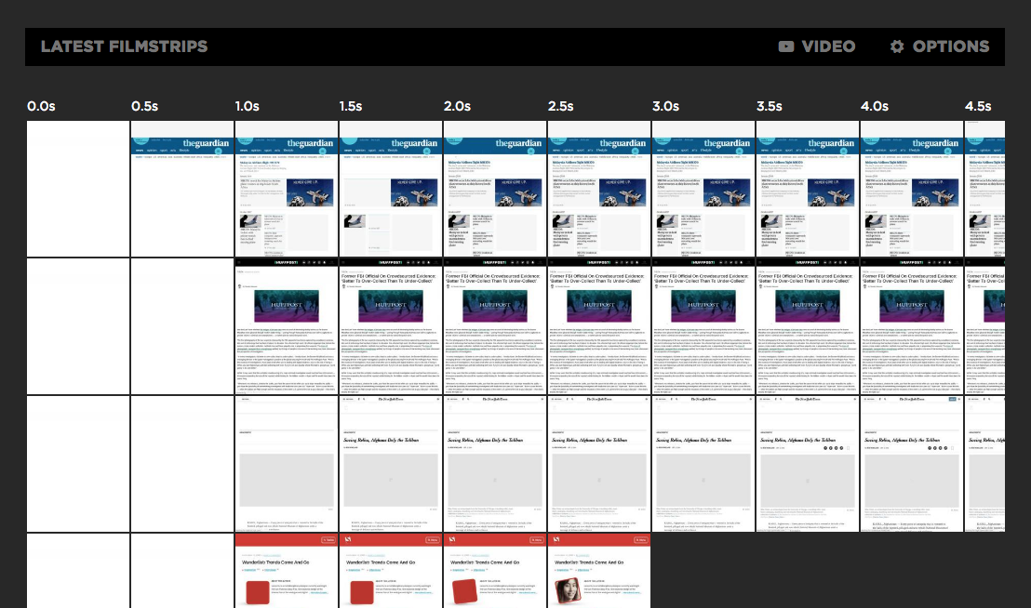Image resolution: width=1031 pixels, height=608 pixels.
Task: Open New York Times thumbnail at 1.5s
Action: 391,464
